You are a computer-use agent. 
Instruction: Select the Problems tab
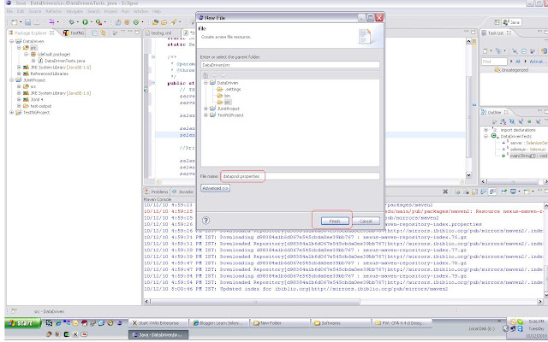point(157,192)
